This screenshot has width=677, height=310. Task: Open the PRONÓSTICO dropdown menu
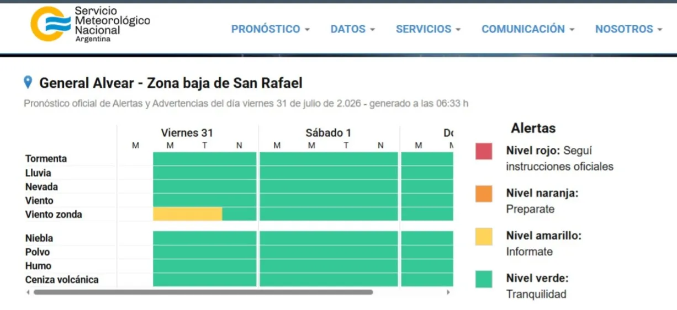(270, 29)
